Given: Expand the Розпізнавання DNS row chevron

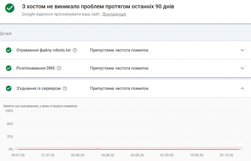Looking at the screenshot, I should [243, 68].
